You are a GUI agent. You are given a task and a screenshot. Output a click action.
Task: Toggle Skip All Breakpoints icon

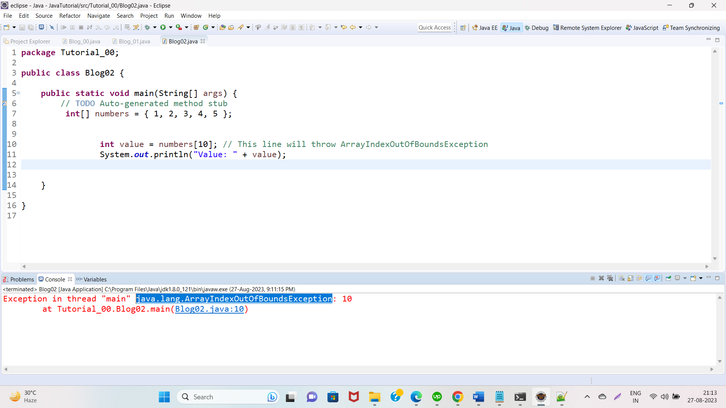coord(52,27)
